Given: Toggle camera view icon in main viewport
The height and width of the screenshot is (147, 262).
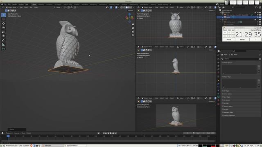Looking at the screenshot, I should pos(133,31).
